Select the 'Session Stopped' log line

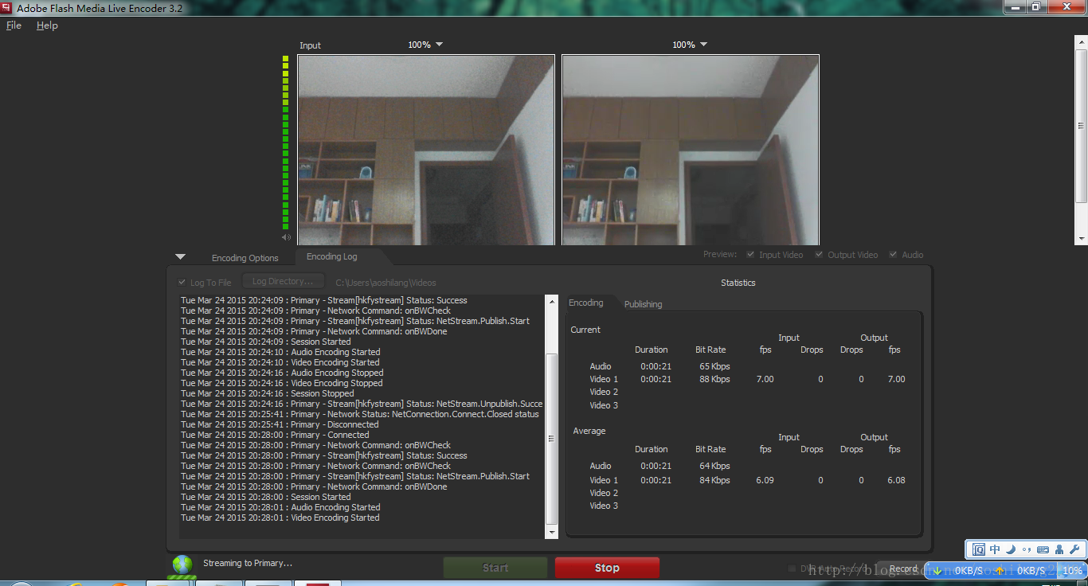click(268, 393)
